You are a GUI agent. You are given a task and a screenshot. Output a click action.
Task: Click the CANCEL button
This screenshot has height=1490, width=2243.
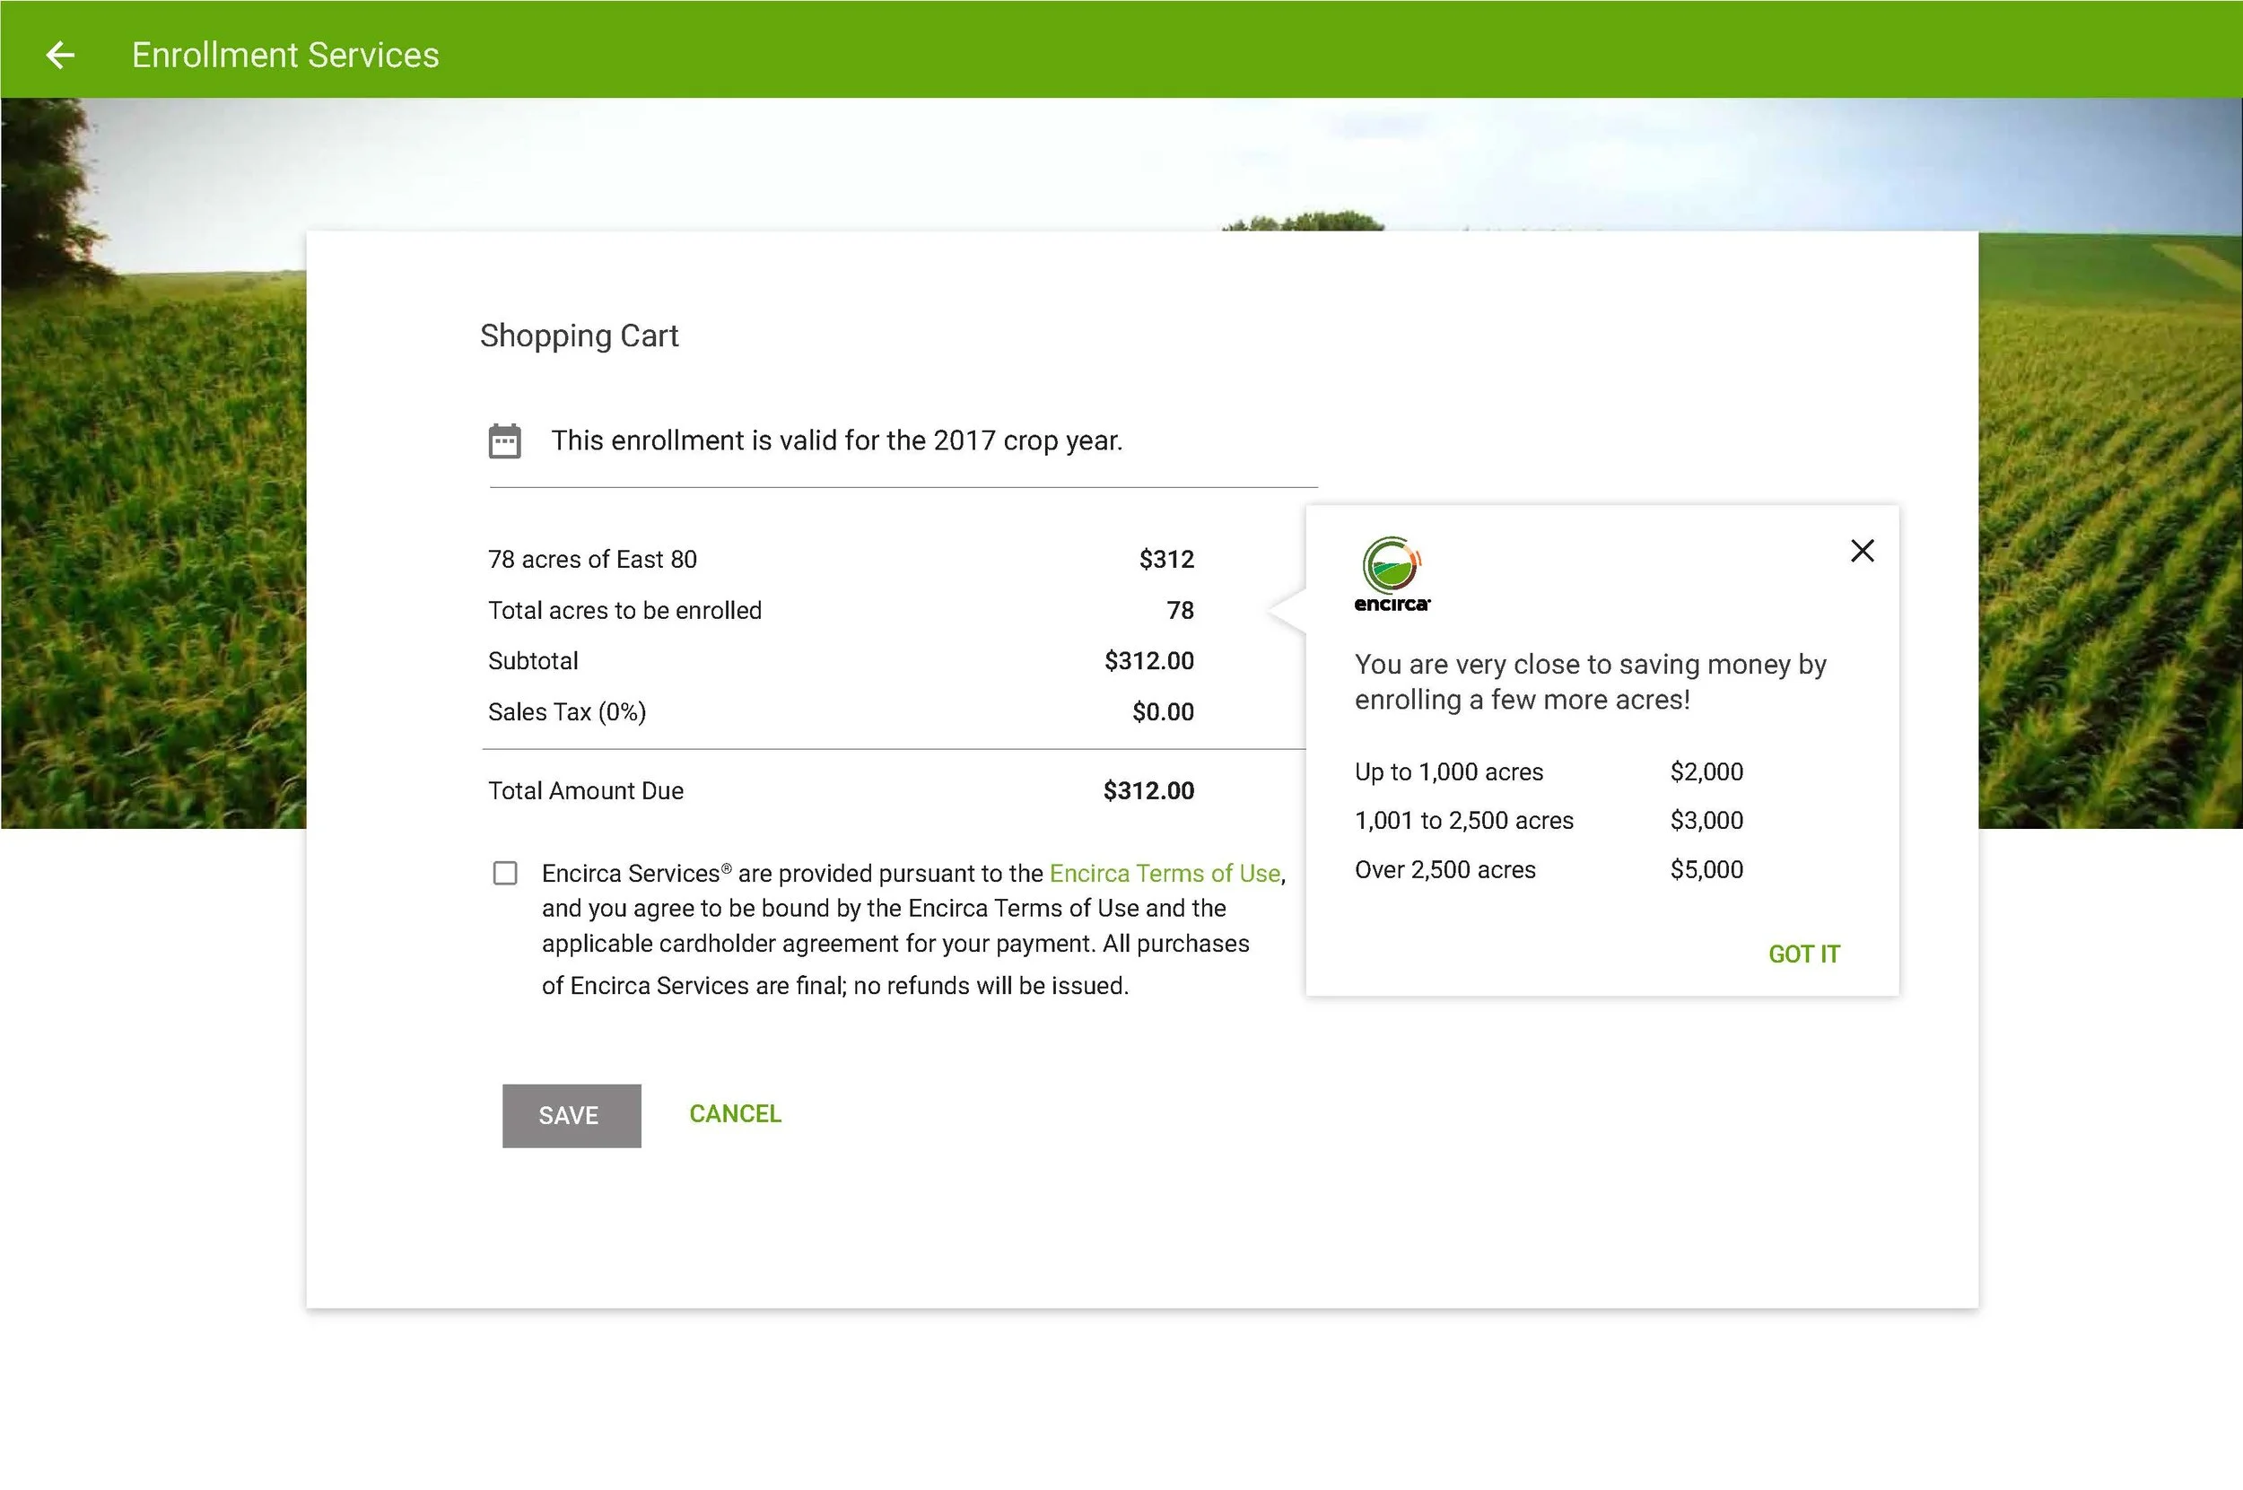coord(735,1114)
